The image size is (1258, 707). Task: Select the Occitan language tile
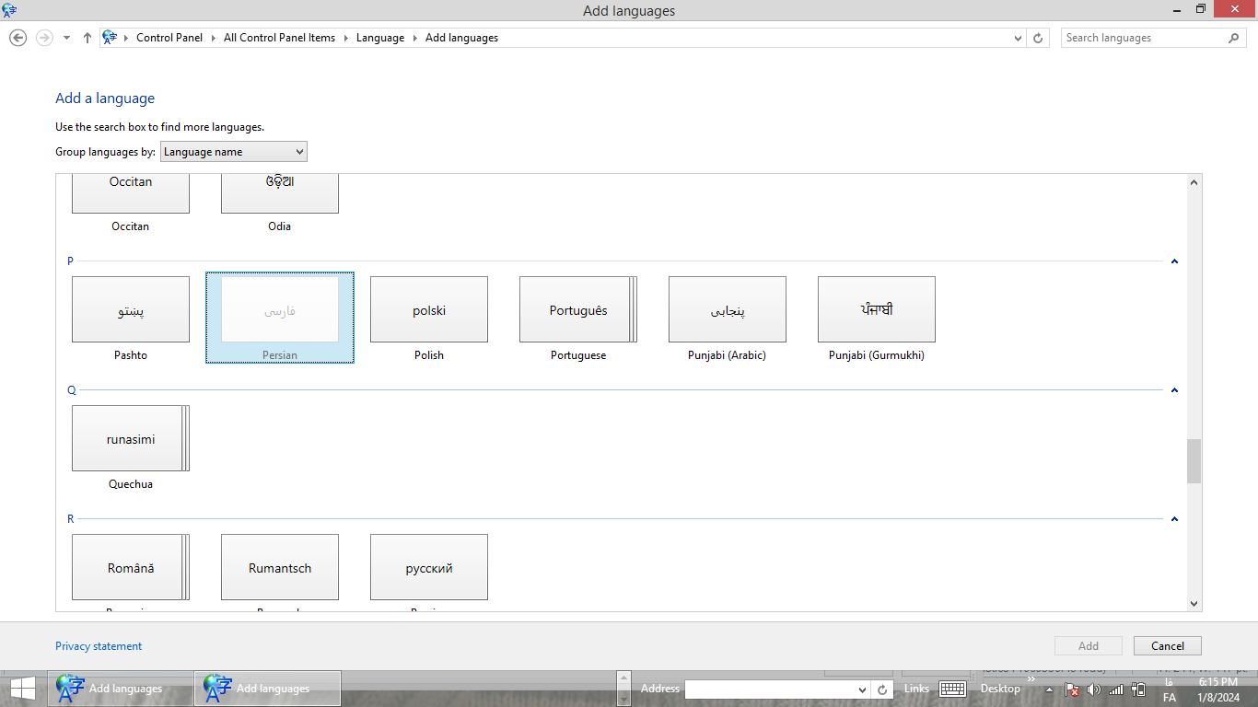(131, 203)
